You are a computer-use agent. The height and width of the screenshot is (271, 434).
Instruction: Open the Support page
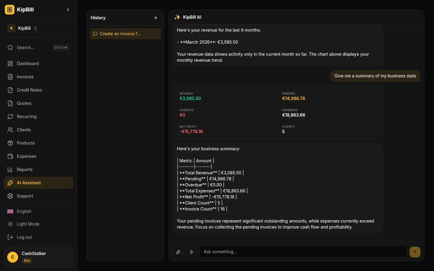pyautogui.click(x=25, y=196)
